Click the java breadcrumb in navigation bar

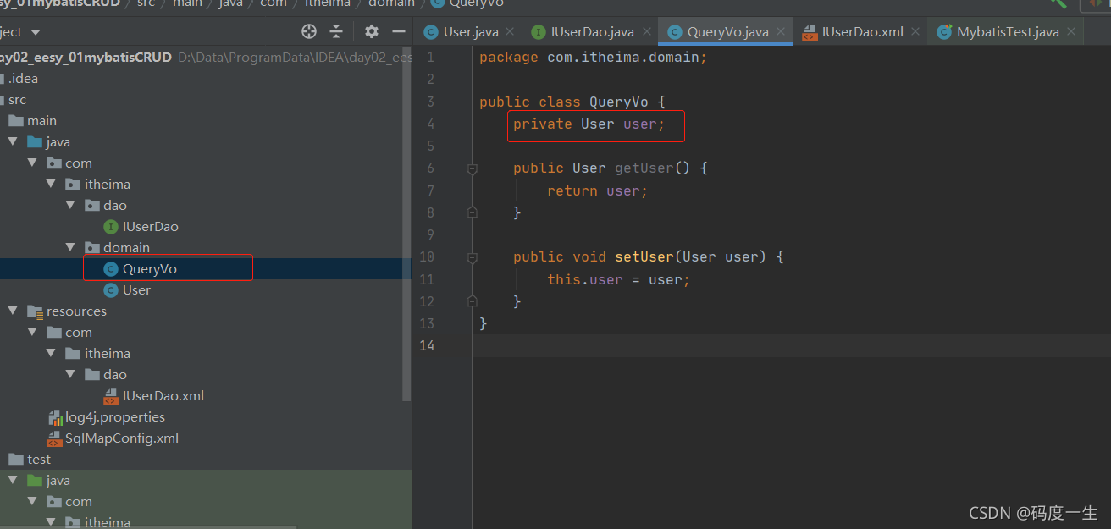click(x=230, y=3)
